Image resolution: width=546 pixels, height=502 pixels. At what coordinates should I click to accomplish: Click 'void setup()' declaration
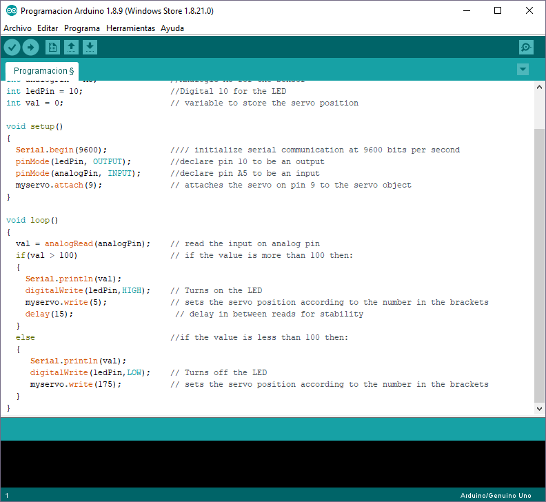point(34,126)
